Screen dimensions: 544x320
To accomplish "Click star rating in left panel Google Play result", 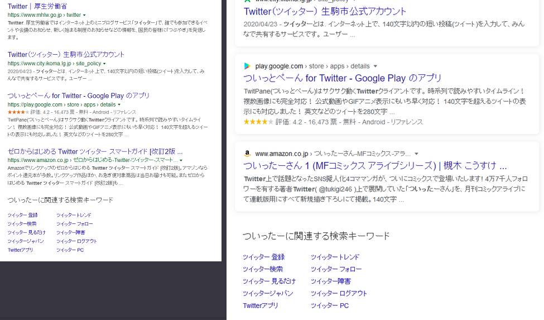I will pyautogui.click(x=18, y=112).
